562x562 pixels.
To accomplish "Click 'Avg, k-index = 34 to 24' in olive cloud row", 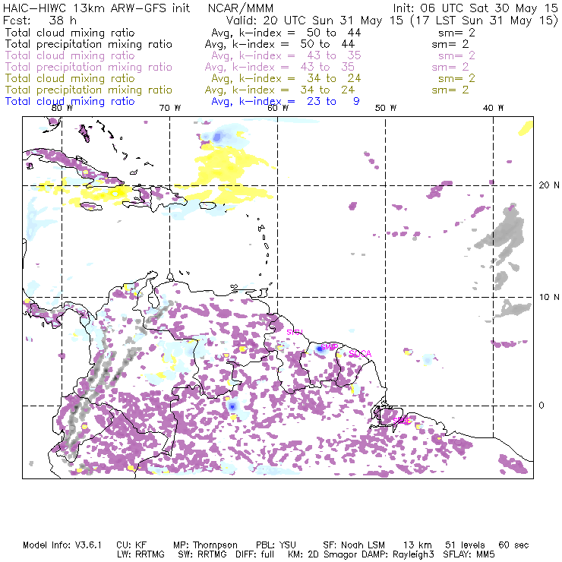I will coord(286,78).
